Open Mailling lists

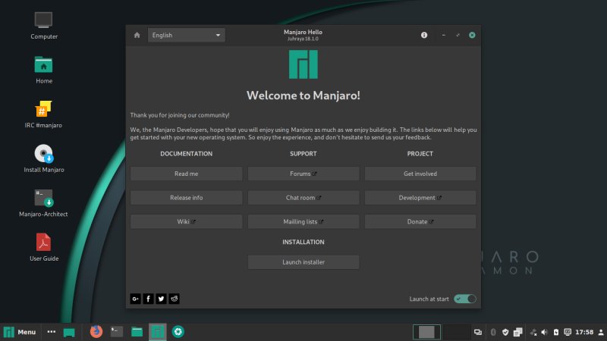(x=303, y=221)
